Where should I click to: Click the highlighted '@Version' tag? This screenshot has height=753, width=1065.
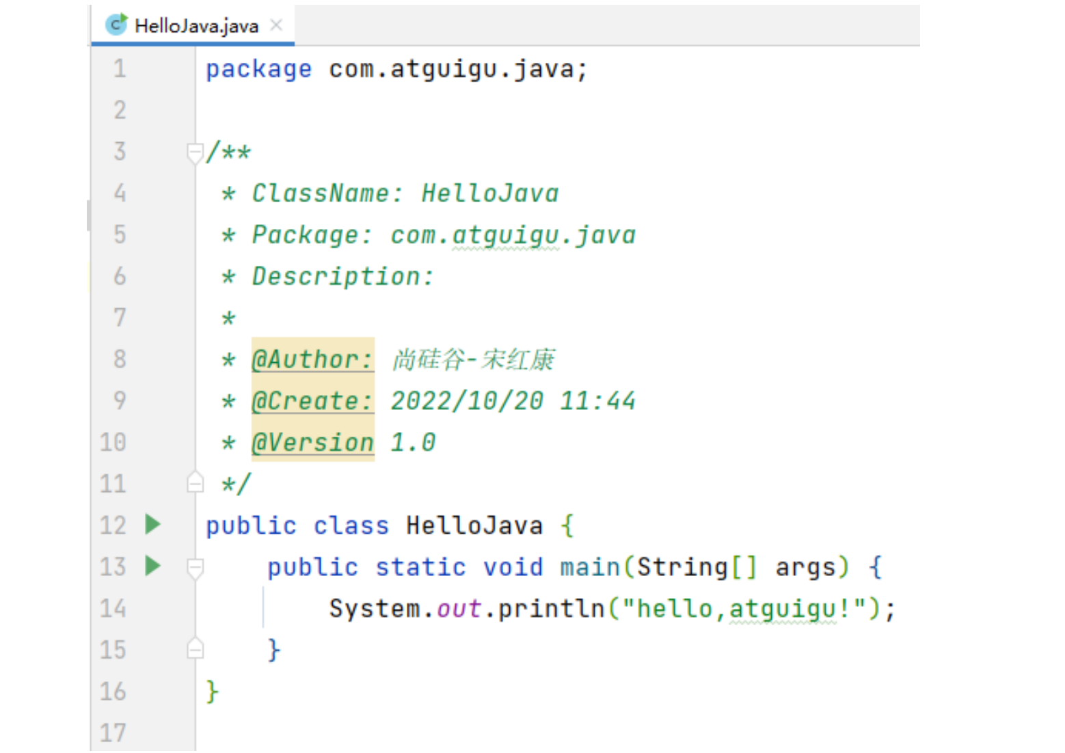click(313, 443)
